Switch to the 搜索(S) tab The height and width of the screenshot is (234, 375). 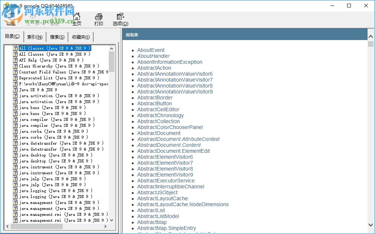[x=56, y=37]
